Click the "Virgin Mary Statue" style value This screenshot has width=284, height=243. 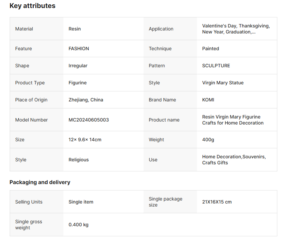pos(223,83)
